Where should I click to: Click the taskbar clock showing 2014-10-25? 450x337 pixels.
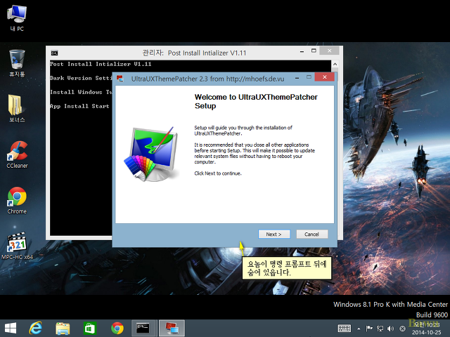[427, 329]
